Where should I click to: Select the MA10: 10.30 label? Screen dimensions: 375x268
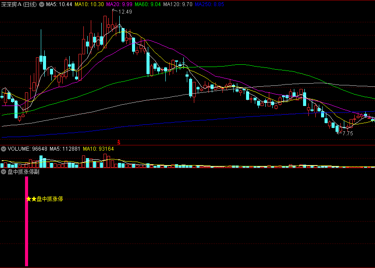[89, 4]
